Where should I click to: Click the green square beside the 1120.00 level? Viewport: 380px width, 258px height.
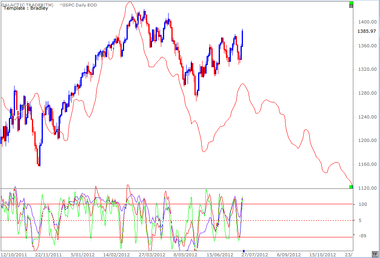pyautogui.click(x=351, y=187)
